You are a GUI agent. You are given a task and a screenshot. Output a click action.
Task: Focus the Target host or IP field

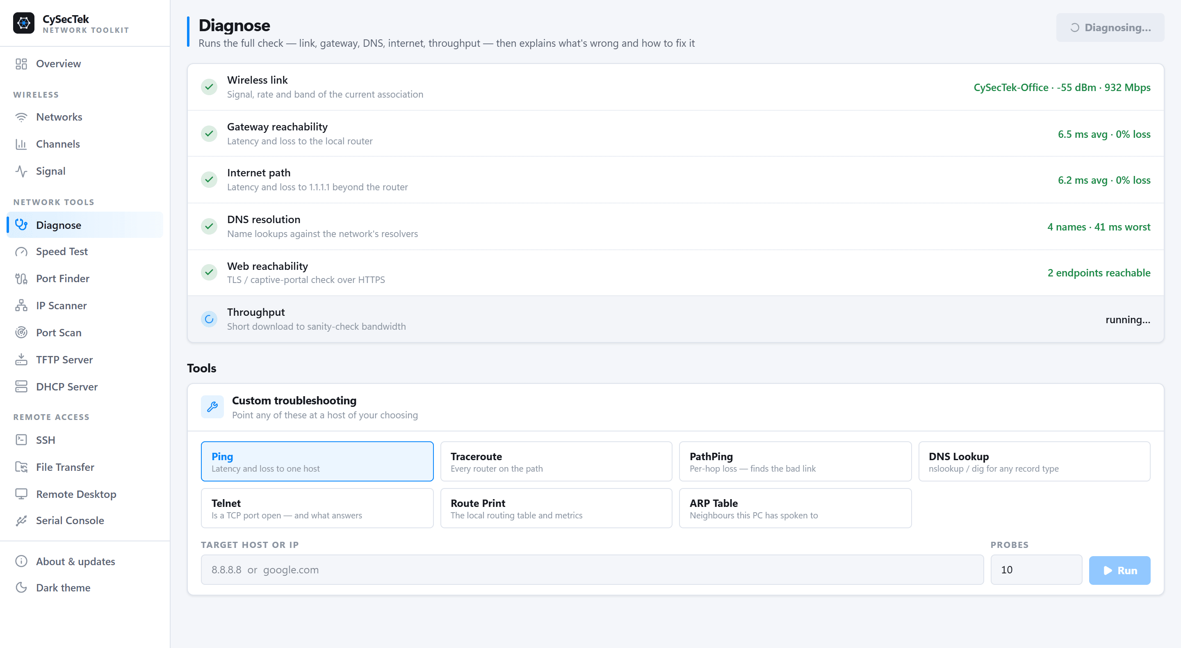pyautogui.click(x=592, y=570)
